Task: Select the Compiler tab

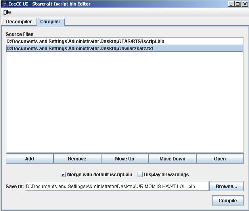Action: pos(50,22)
